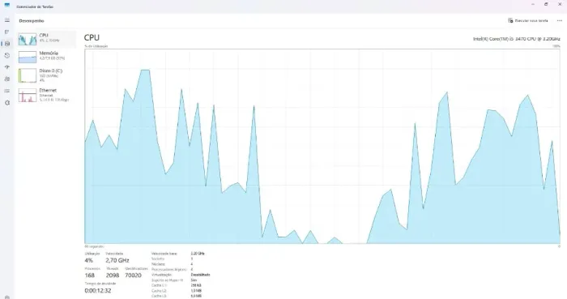
Task: Open the Processes page in sidebar
Action: (6, 32)
